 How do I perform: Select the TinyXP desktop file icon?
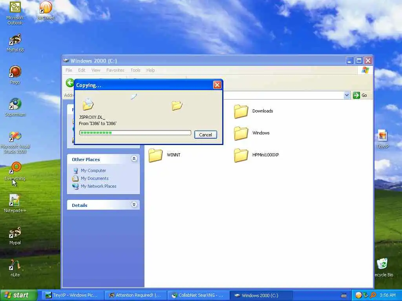coord(382,140)
